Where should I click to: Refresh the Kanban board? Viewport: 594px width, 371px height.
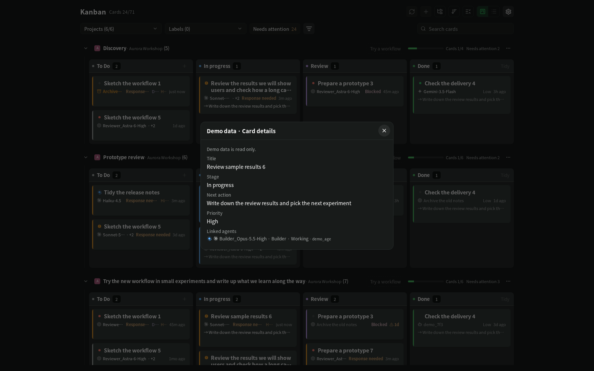(412, 12)
